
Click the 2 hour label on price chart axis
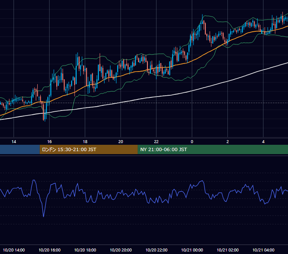227,142
